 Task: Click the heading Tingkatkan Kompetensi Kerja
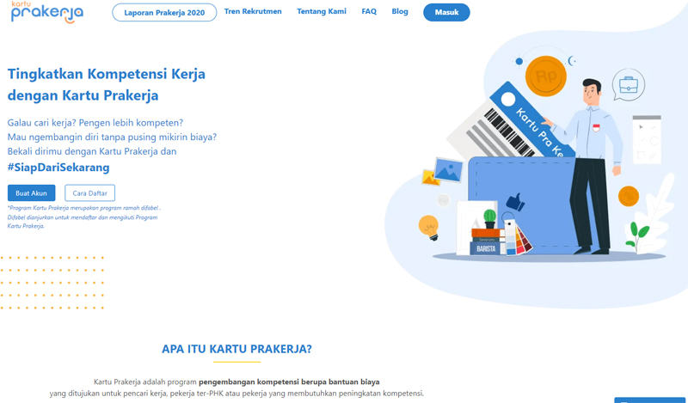coord(106,74)
